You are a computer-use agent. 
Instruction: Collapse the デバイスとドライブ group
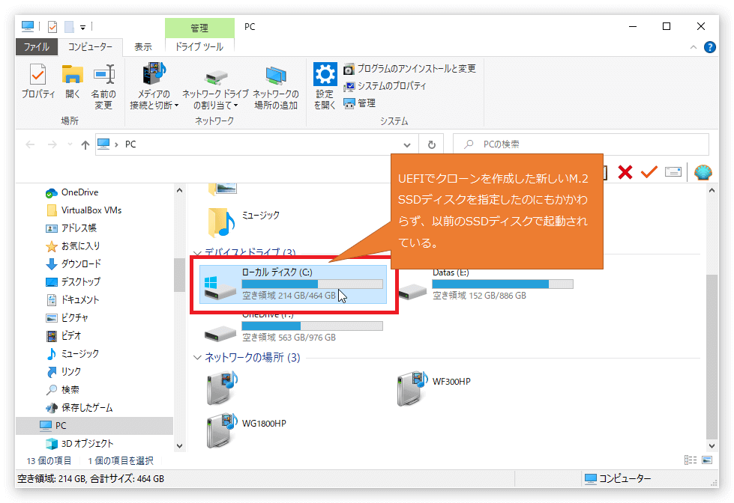pos(197,253)
